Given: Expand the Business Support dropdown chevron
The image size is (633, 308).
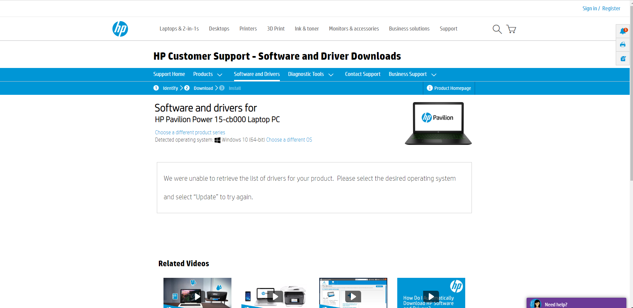Looking at the screenshot, I should (x=434, y=75).
